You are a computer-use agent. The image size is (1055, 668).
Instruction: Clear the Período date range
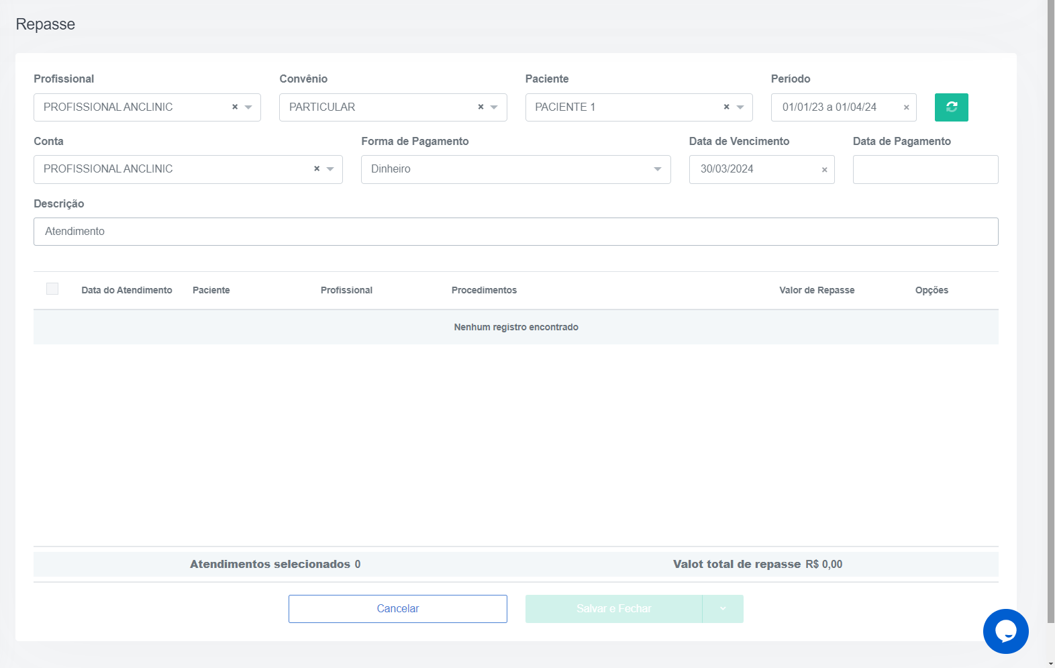point(906,107)
